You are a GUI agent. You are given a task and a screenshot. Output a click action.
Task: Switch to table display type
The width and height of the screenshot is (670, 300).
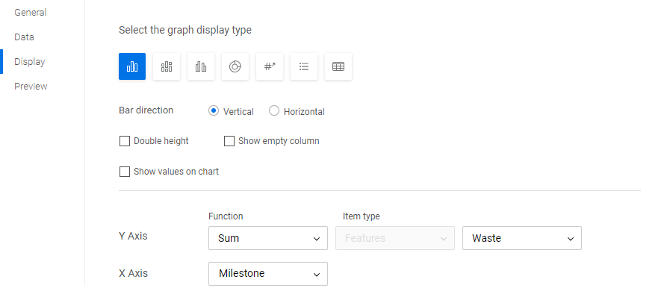coord(338,66)
